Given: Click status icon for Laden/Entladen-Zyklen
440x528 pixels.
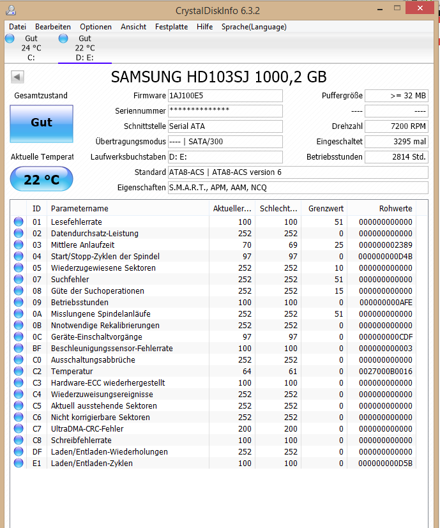Looking at the screenshot, I should (19, 463).
